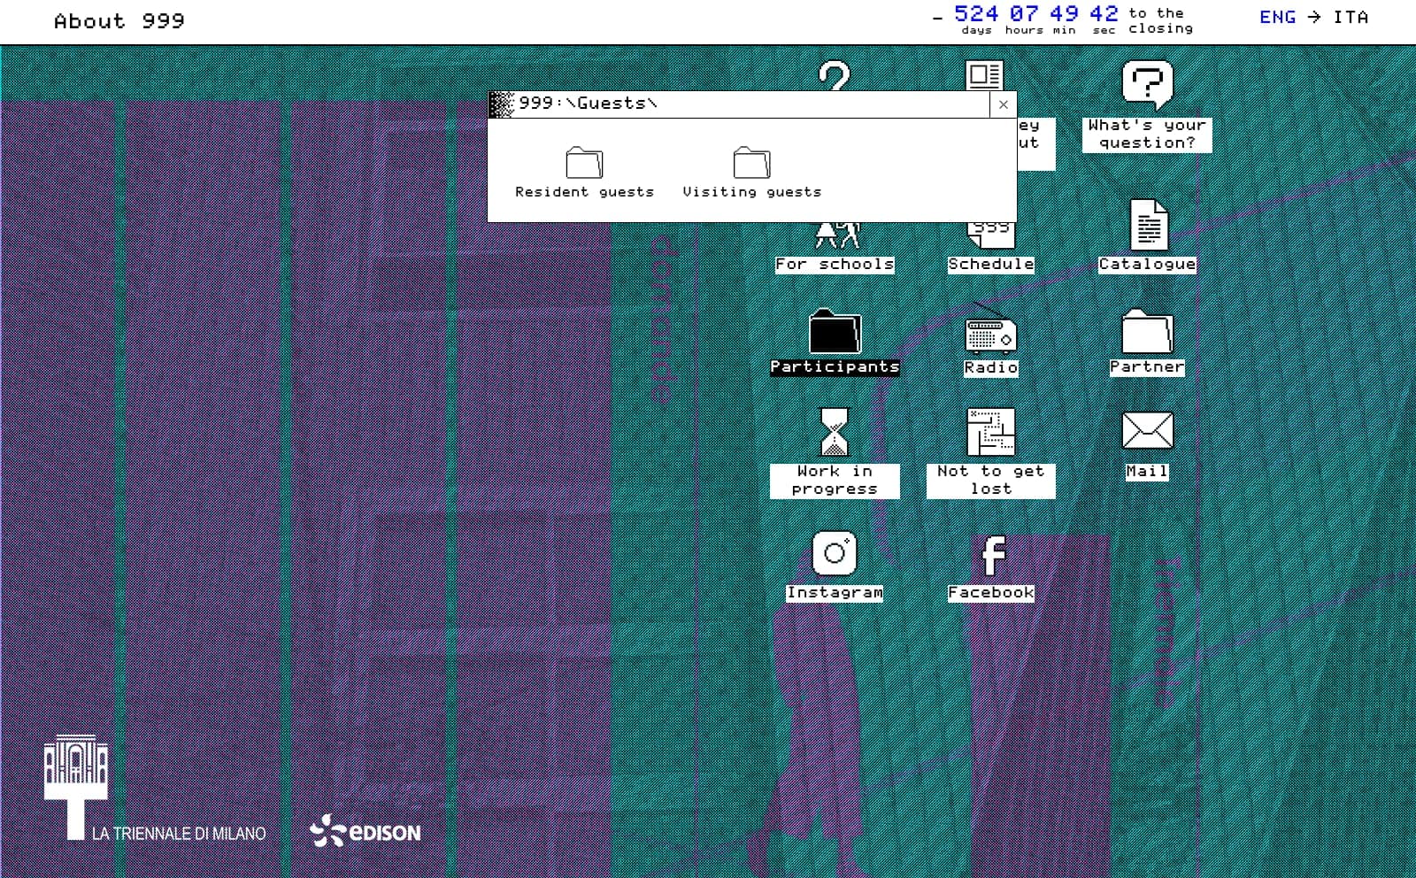Screen dimensions: 1416x878
Task: Launch the Radio icon
Action: pos(990,329)
